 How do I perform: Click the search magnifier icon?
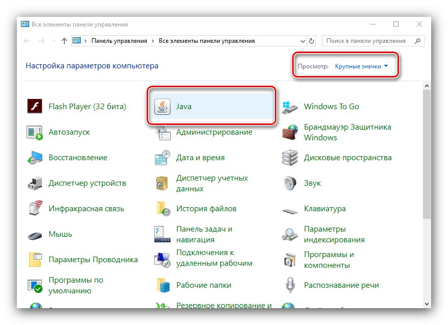click(x=417, y=41)
